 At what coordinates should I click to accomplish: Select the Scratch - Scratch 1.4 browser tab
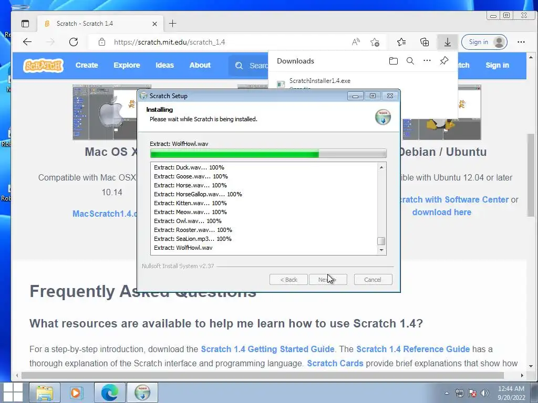(x=100, y=24)
